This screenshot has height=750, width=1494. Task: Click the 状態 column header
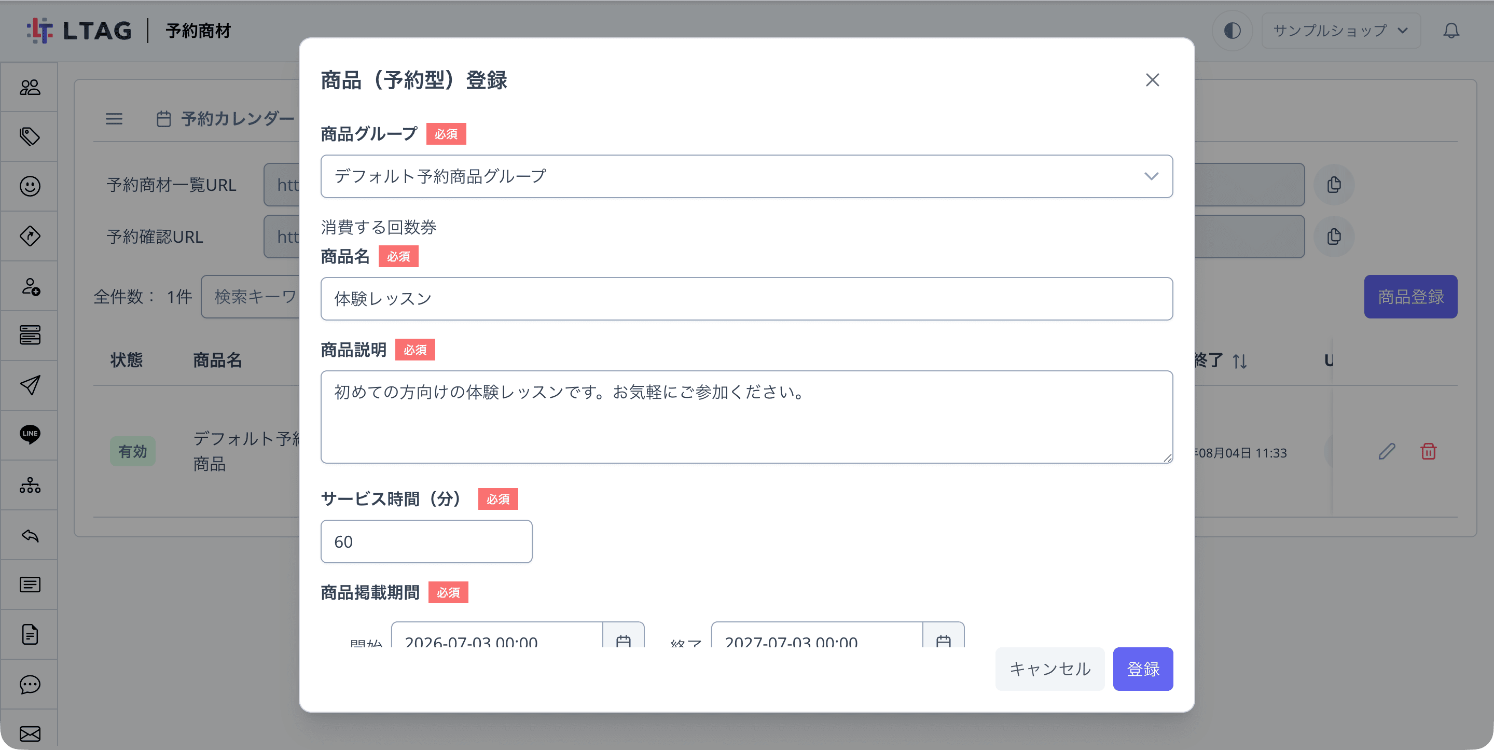click(x=127, y=359)
